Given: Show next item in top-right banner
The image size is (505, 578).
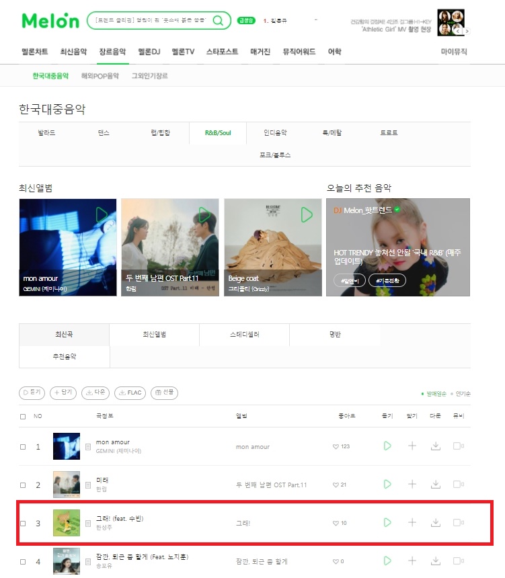Looking at the screenshot, I should [x=467, y=32].
